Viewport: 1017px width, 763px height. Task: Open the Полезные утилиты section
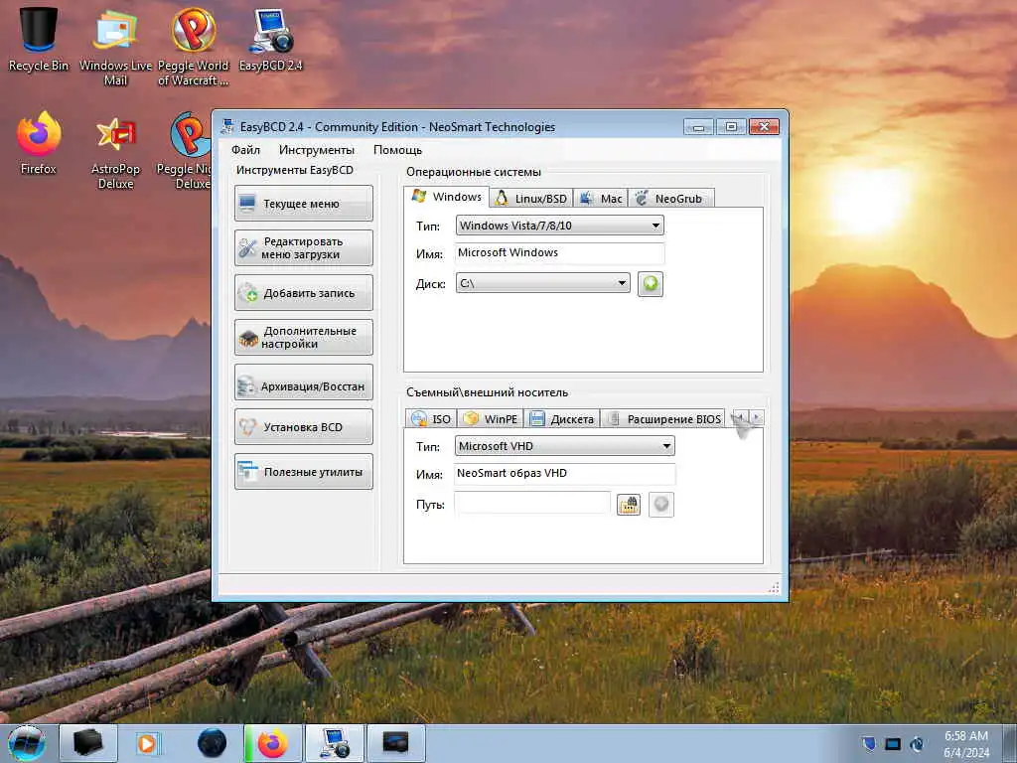coord(304,472)
